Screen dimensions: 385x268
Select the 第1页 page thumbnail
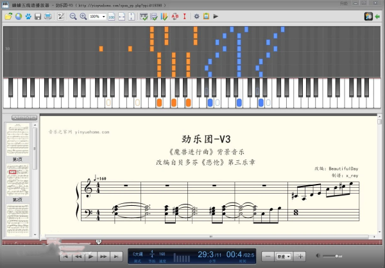point(18,139)
